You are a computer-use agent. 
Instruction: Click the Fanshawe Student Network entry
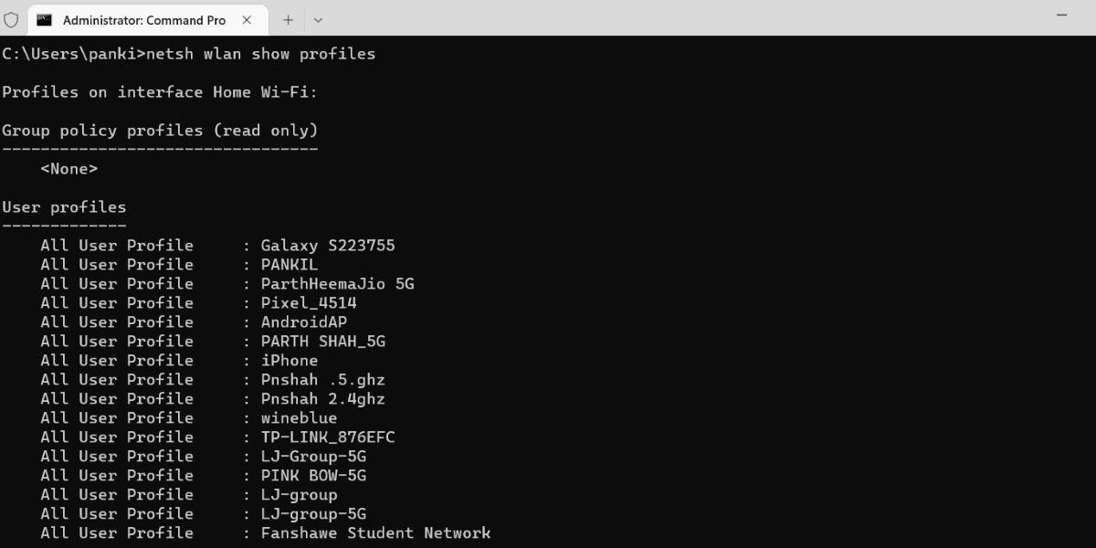click(x=377, y=532)
